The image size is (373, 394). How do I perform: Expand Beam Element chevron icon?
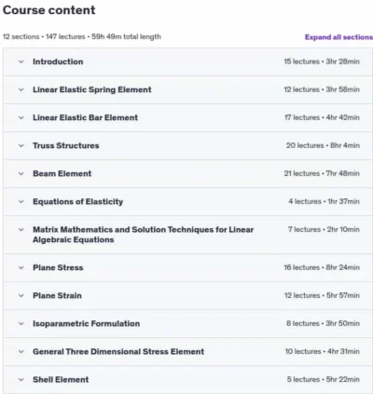(x=21, y=173)
